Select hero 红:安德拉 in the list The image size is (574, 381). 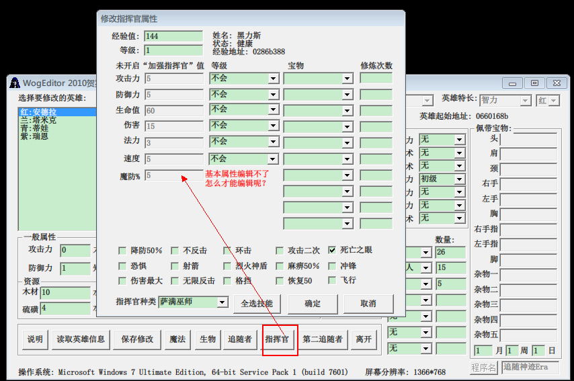(x=56, y=112)
